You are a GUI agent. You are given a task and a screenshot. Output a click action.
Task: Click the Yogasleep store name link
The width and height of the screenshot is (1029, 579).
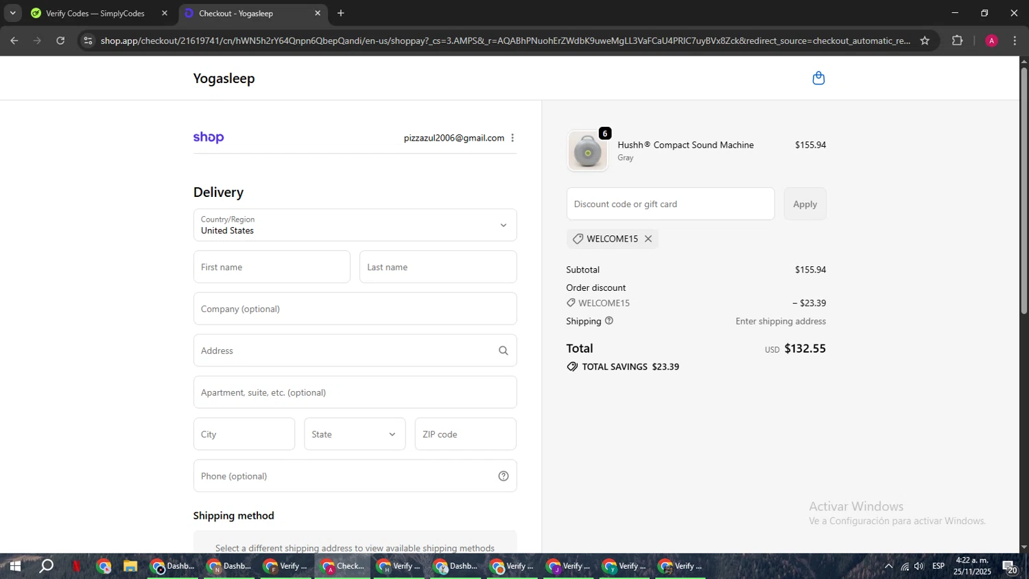[224, 78]
